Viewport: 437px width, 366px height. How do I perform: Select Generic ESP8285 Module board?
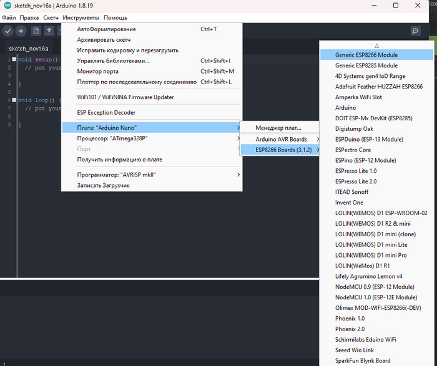click(377, 65)
